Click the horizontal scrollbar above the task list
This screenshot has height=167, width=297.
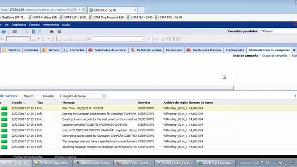tap(116, 88)
